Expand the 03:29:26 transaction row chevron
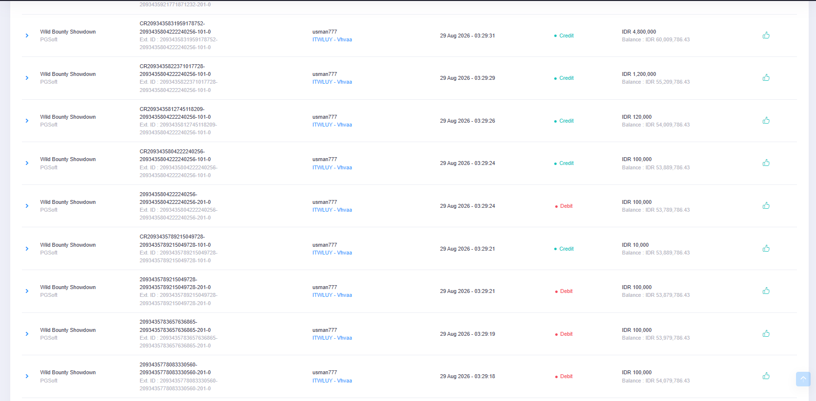The height and width of the screenshot is (401, 816). (27, 121)
